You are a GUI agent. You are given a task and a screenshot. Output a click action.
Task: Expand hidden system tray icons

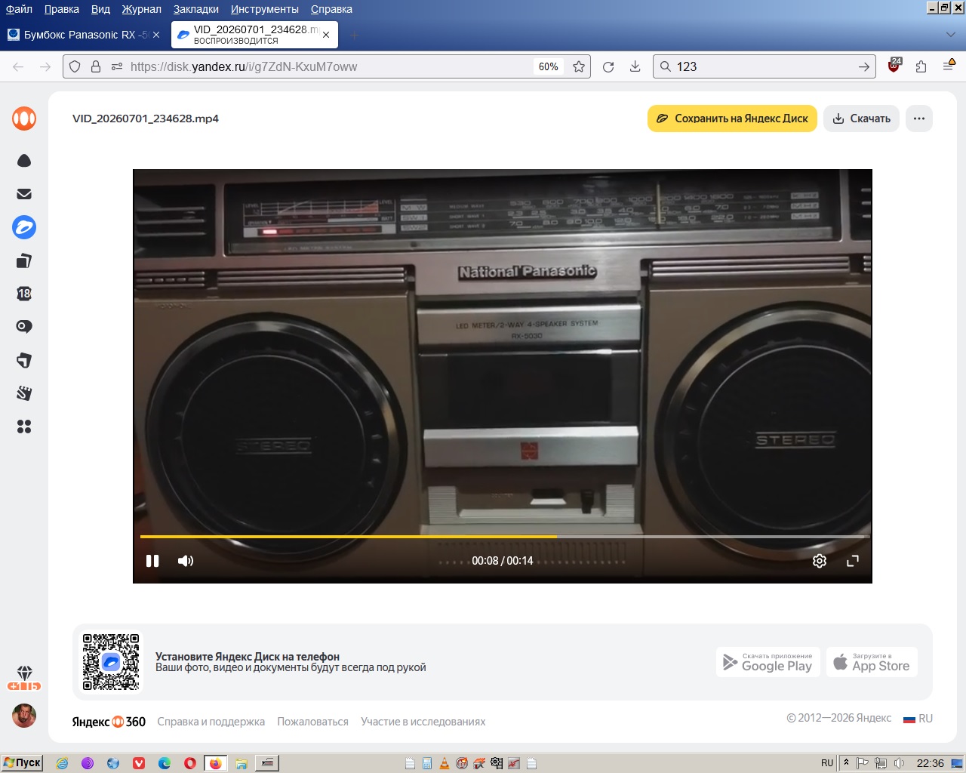point(846,762)
